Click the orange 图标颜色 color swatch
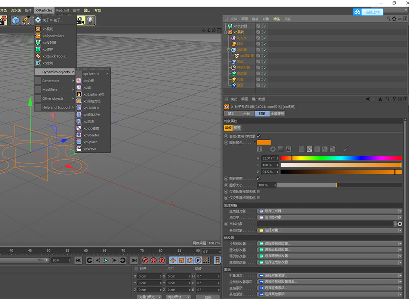Screen dimensions: 409x299 pyautogui.click(x=264, y=143)
